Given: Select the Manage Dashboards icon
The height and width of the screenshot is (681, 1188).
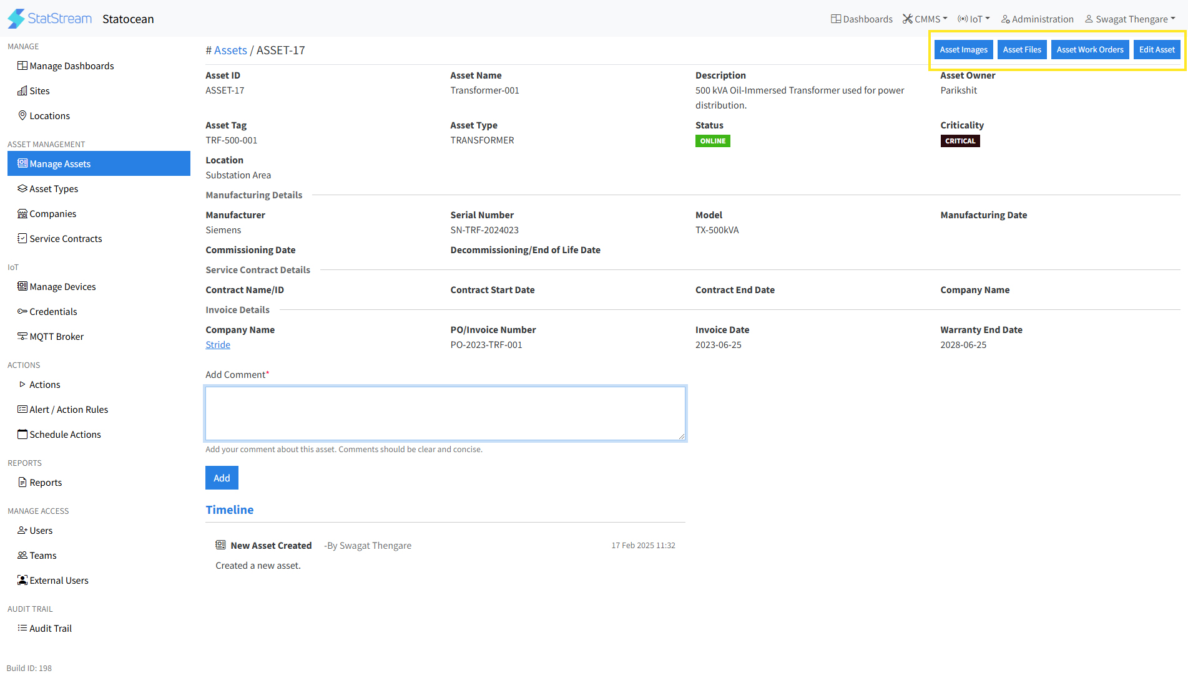Looking at the screenshot, I should tap(22, 65).
